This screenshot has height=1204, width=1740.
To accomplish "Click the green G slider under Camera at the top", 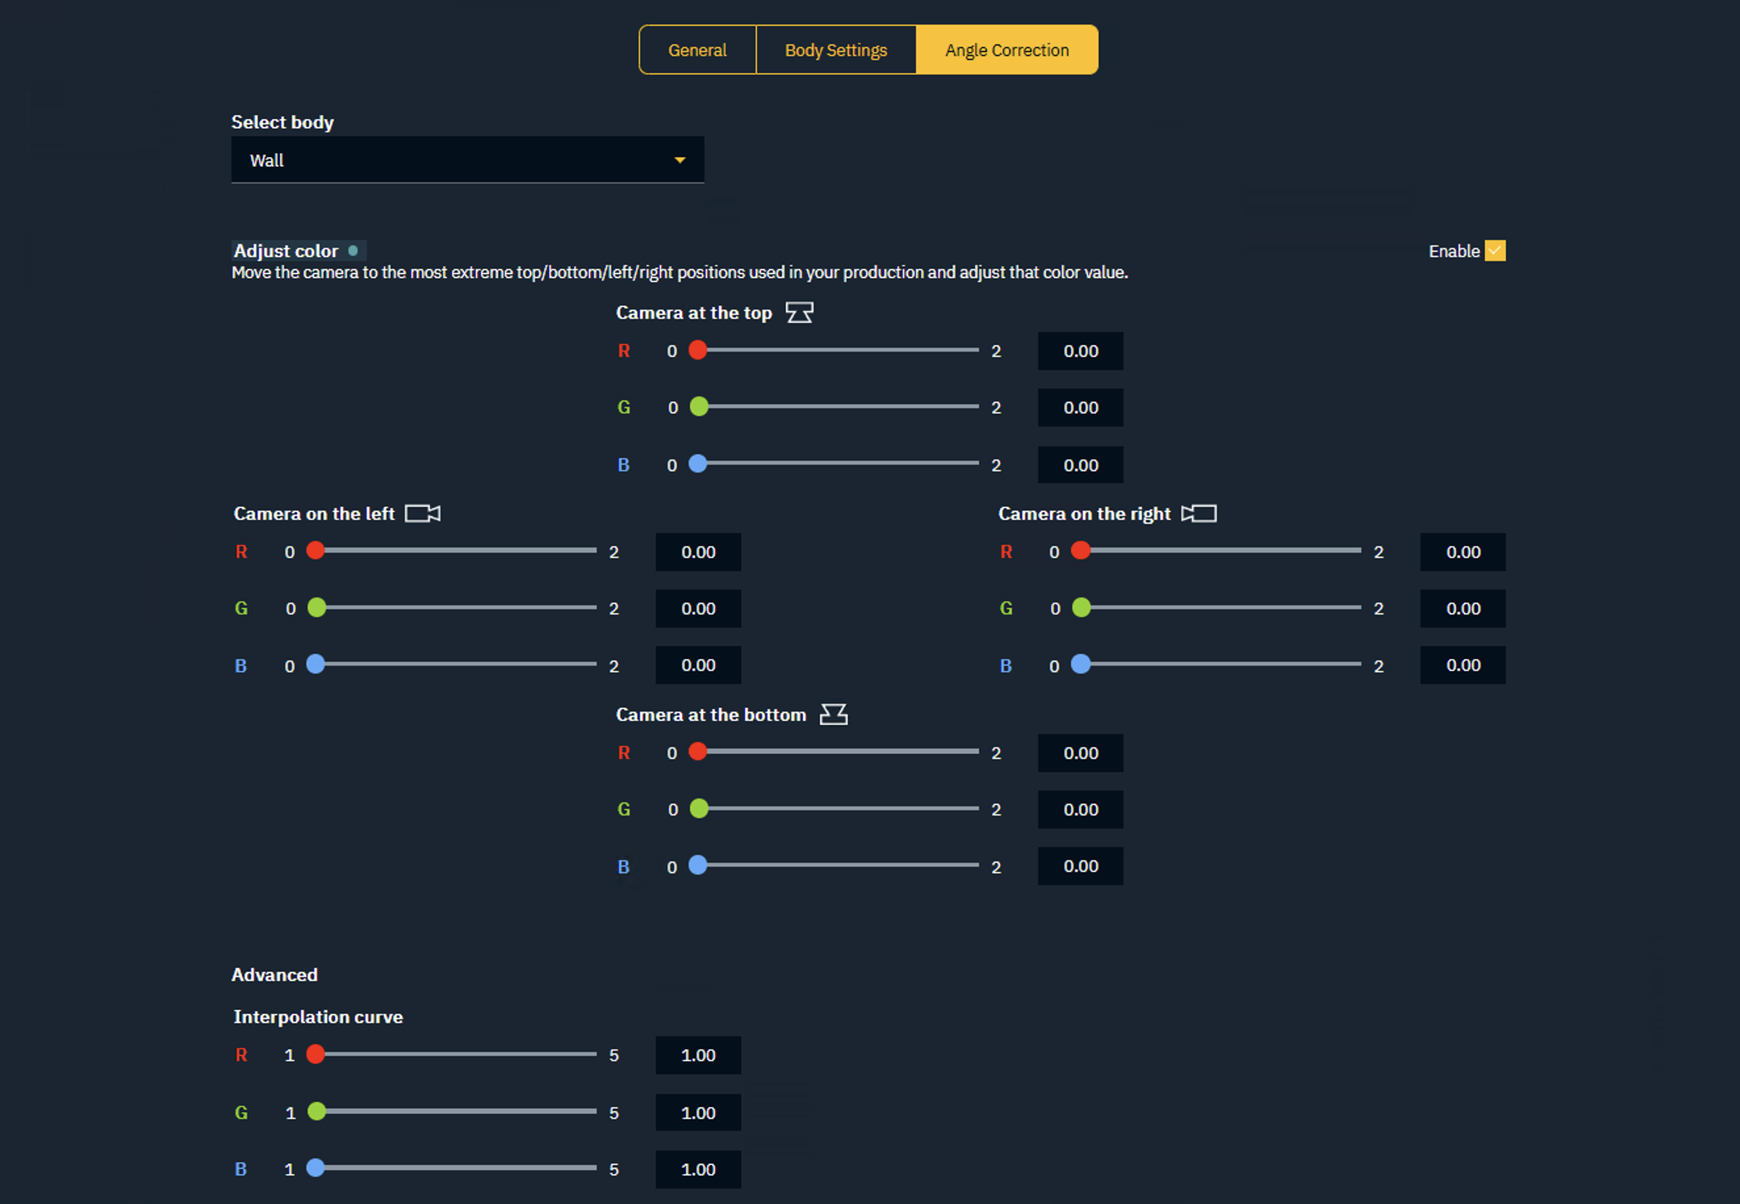I will click(x=834, y=407).
